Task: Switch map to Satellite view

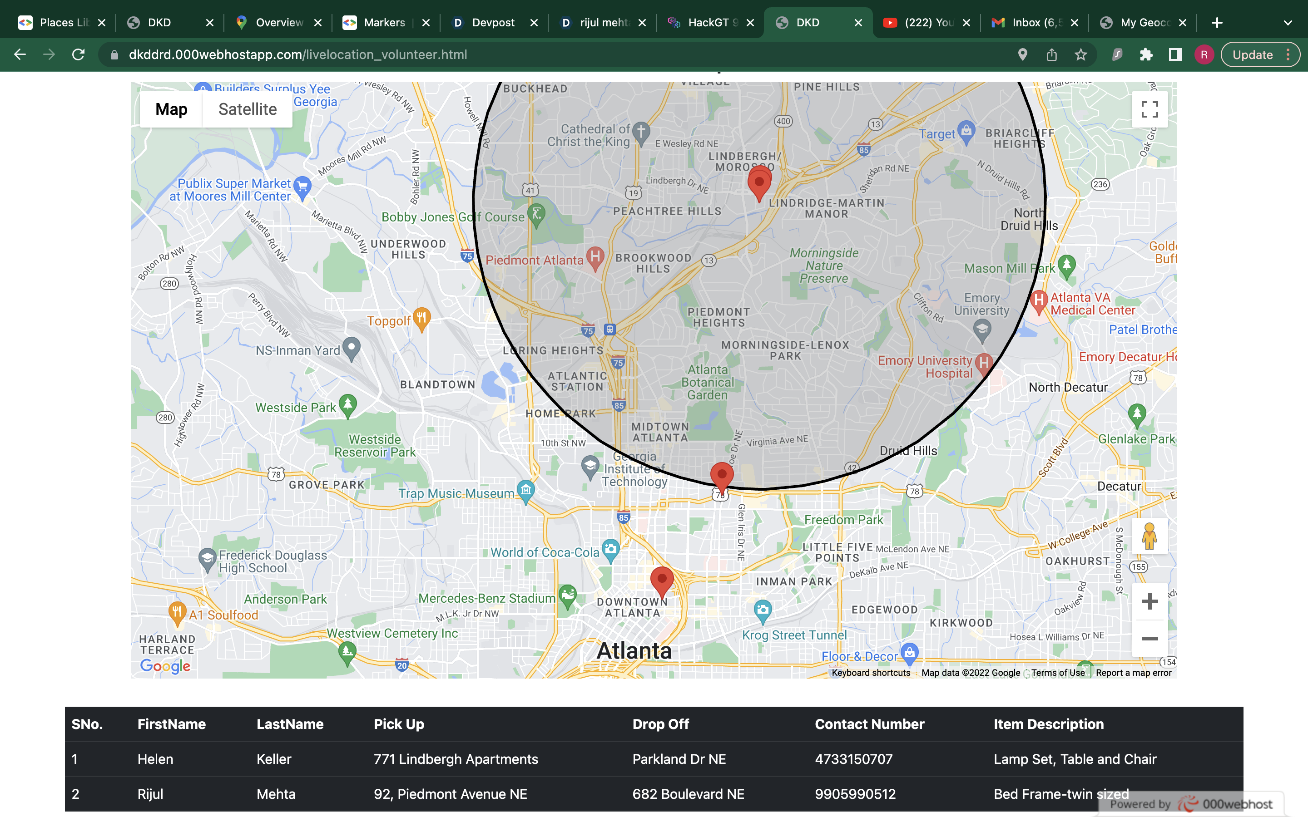Action: click(x=248, y=109)
